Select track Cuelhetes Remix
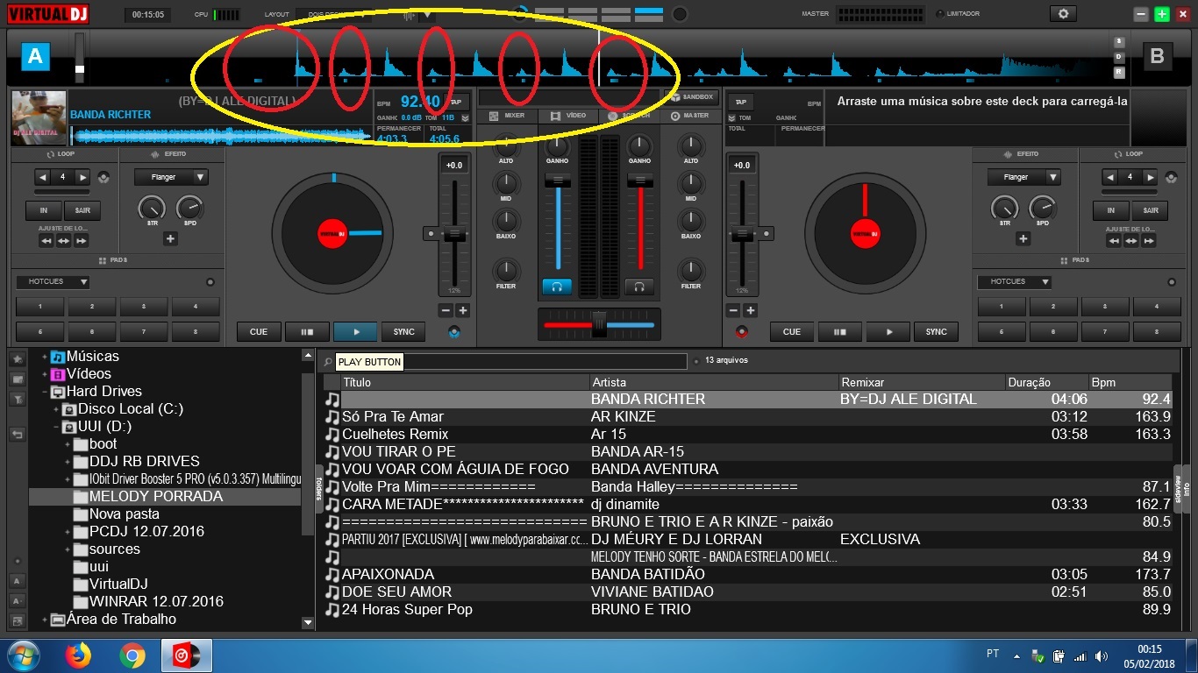 [x=395, y=434]
